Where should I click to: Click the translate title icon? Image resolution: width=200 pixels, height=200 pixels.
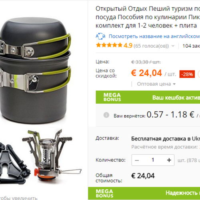100,36
